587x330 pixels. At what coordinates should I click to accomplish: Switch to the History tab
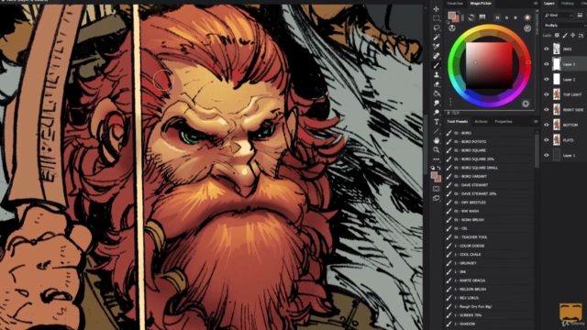click(568, 4)
